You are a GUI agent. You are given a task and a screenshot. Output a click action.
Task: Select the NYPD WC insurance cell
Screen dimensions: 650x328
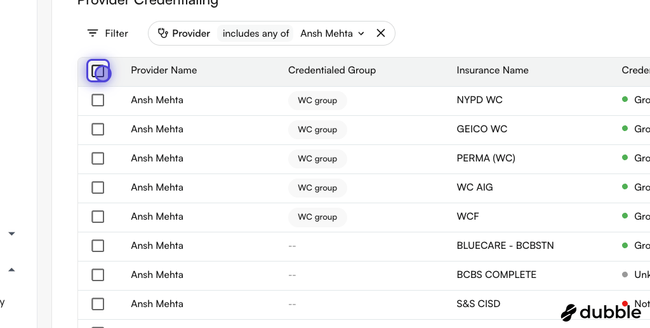[479, 100]
